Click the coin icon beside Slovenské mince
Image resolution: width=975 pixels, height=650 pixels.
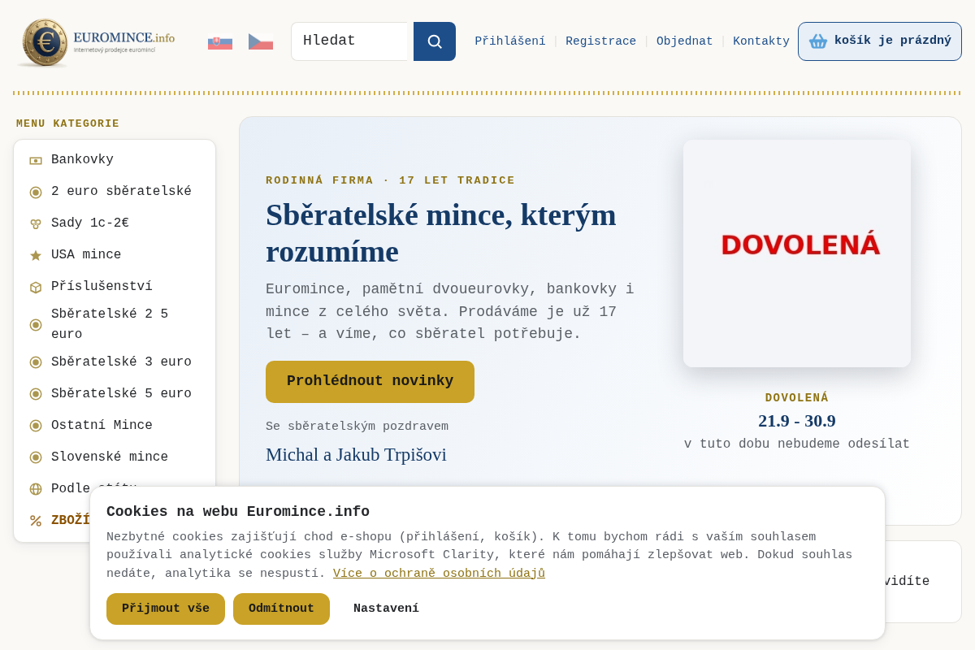pos(36,457)
